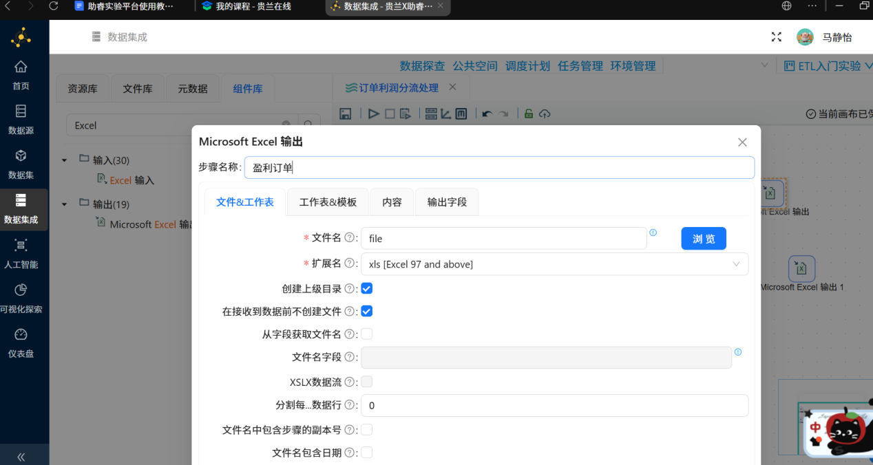Uncheck 在接收到数据前不创建文件 checkbox
This screenshot has height=465, width=873.
(x=367, y=311)
